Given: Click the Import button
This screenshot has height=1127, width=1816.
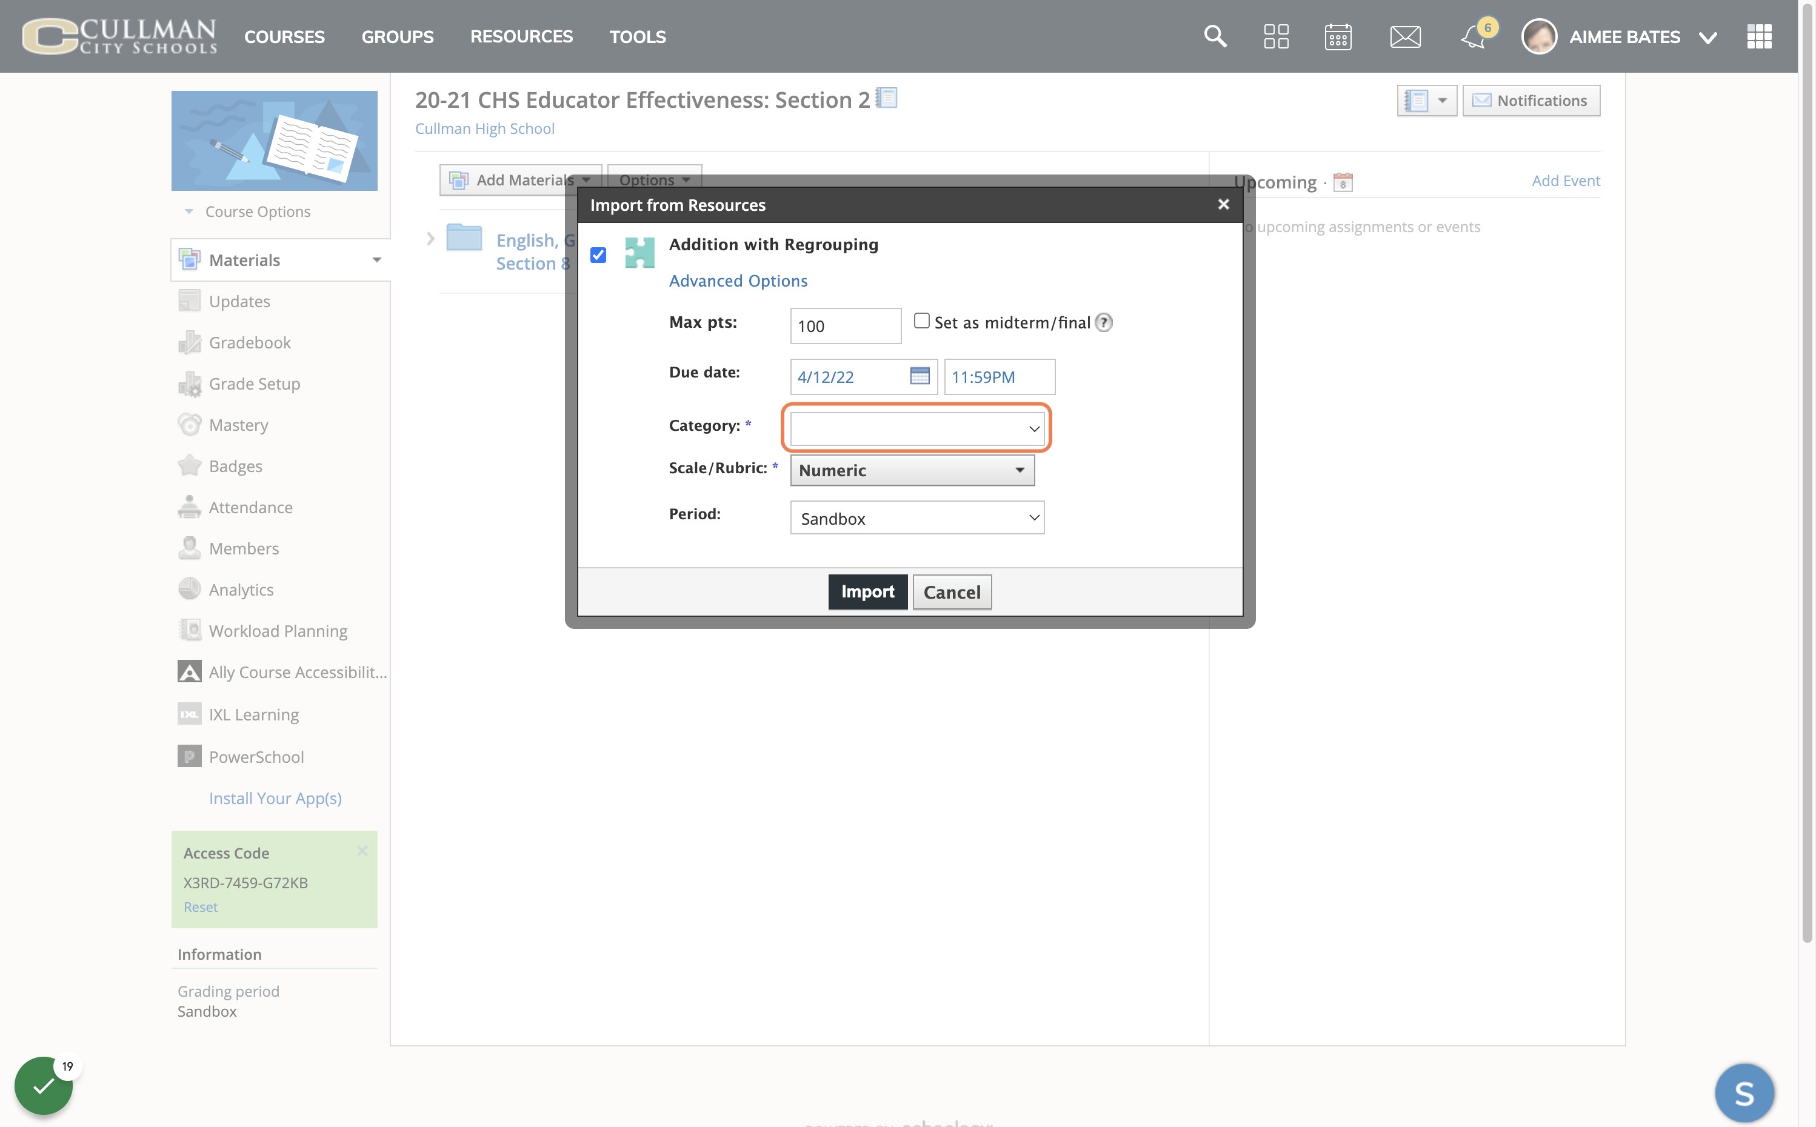Looking at the screenshot, I should pyautogui.click(x=868, y=592).
